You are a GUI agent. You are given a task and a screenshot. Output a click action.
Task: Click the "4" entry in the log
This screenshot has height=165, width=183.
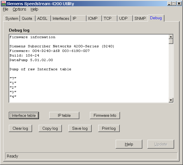pyautogui.click(x=13, y=97)
